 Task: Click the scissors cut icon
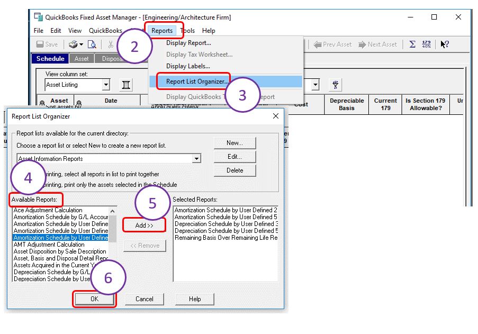[111, 44]
